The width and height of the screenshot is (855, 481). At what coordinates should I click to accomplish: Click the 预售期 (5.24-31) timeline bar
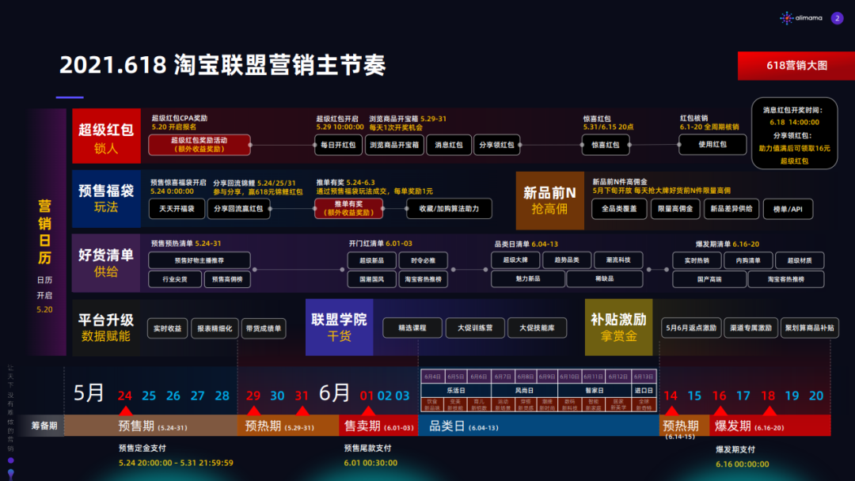click(x=150, y=426)
